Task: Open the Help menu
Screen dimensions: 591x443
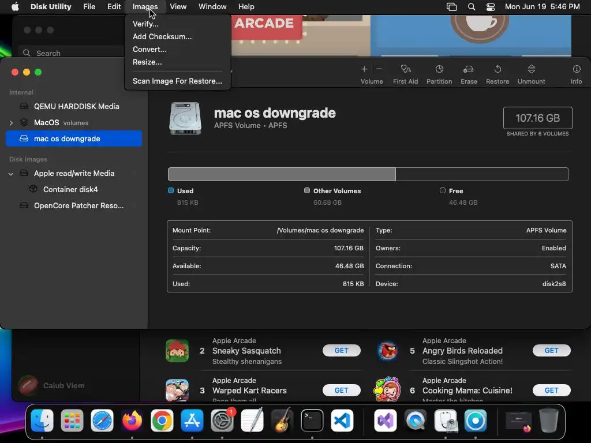Action: [x=246, y=7]
